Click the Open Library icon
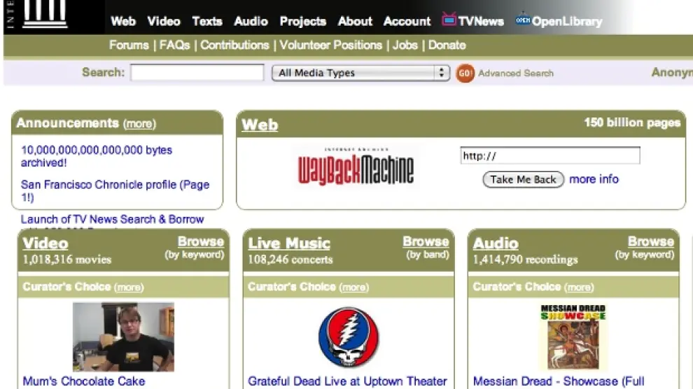This screenshot has width=693, height=389. [522, 20]
